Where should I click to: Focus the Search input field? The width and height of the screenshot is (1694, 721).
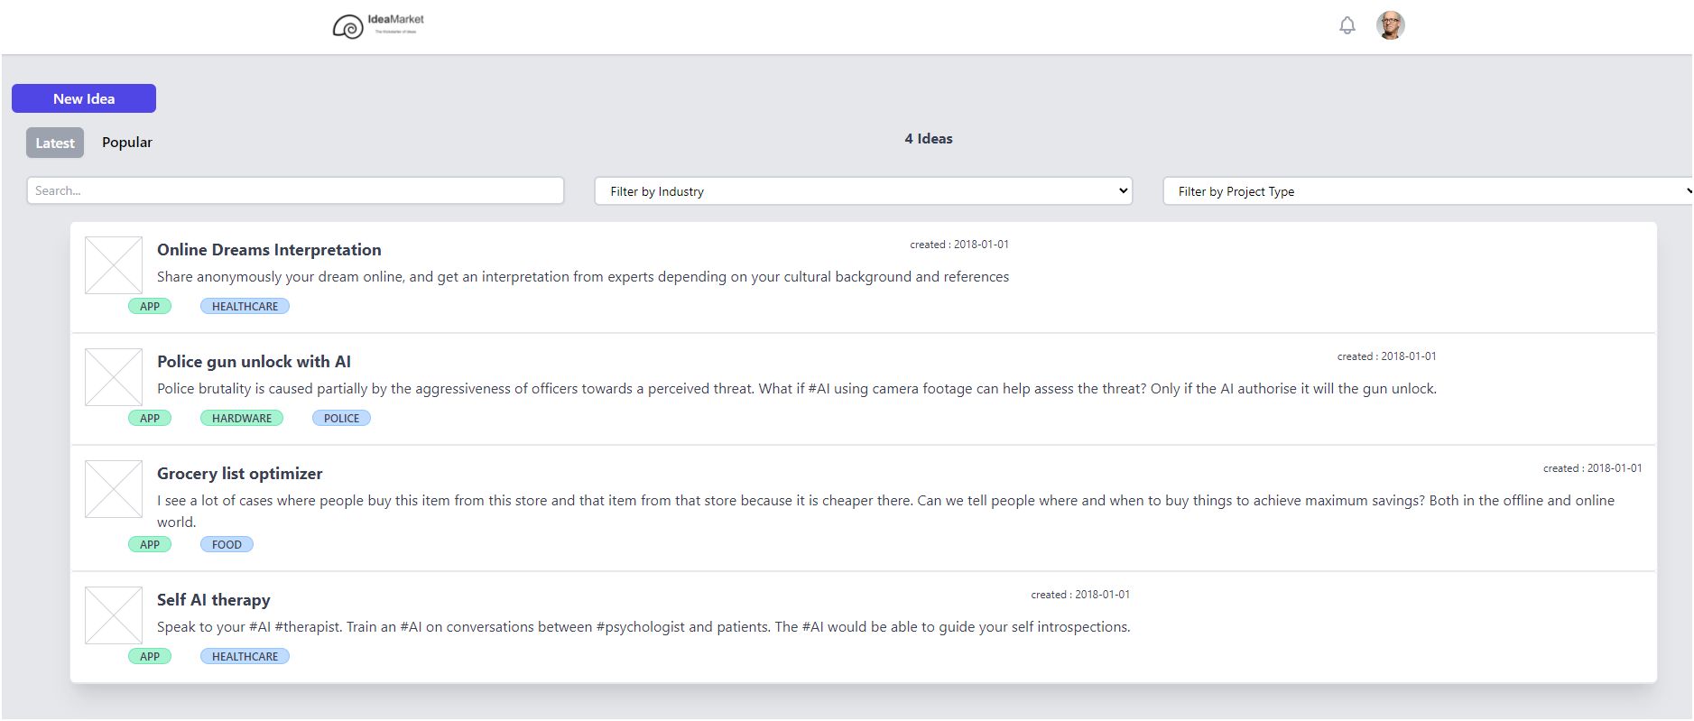[x=295, y=190]
